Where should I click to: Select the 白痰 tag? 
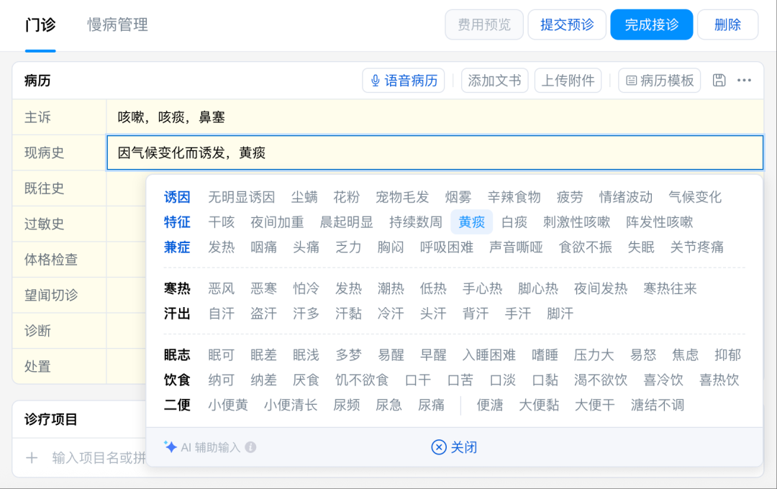tap(514, 222)
